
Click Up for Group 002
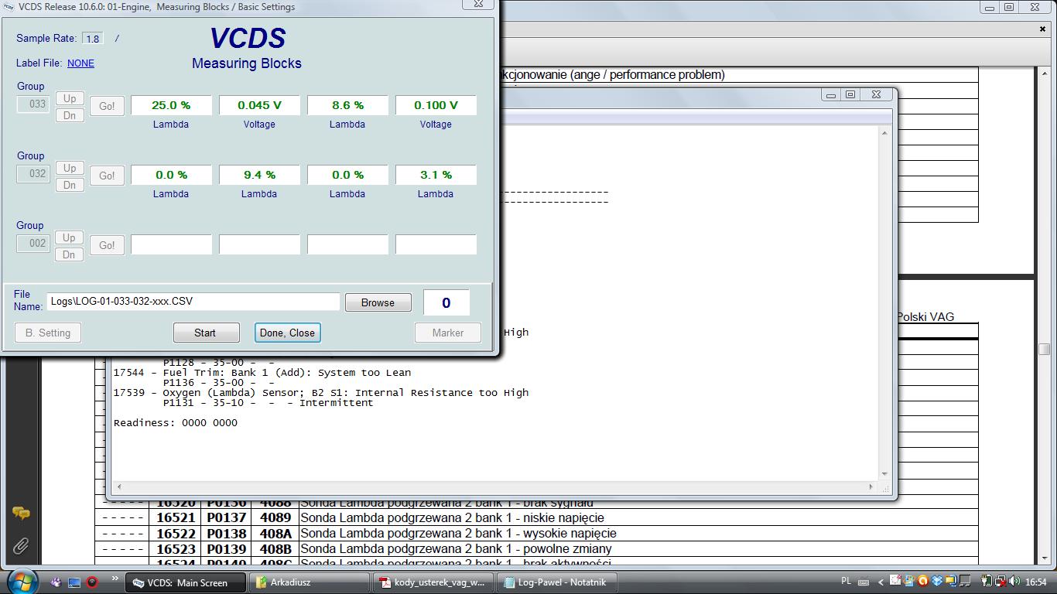(x=70, y=237)
